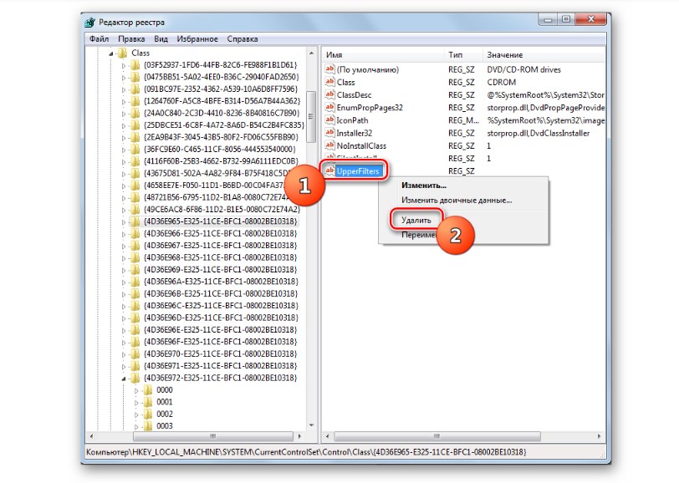This screenshot has width=679, height=483.
Task: Open the Файл menu
Action: [100, 39]
